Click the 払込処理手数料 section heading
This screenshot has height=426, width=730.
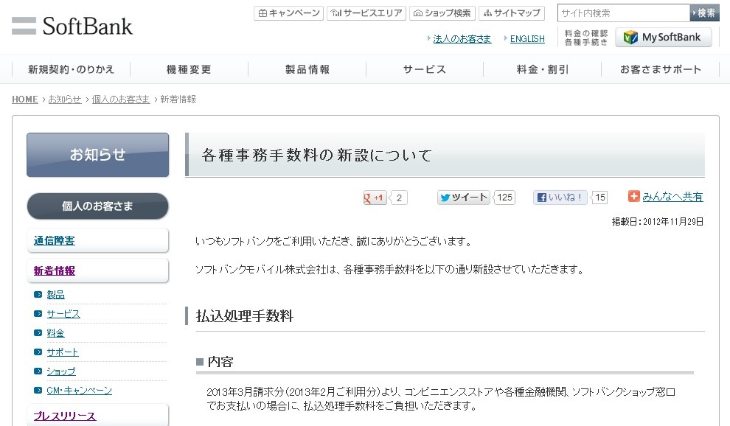point(245,316)
